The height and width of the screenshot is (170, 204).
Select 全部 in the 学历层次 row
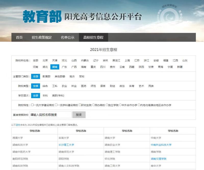35,96
